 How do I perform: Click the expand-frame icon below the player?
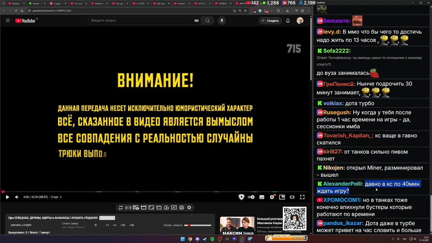click(151, 208)
